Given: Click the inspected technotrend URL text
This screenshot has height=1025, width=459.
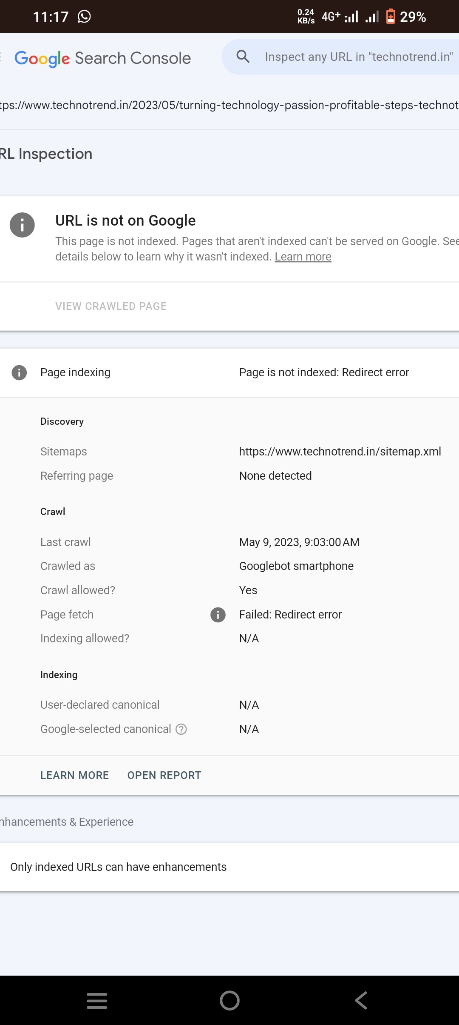Looking at the screenshot, I should (x=229, y=105).
